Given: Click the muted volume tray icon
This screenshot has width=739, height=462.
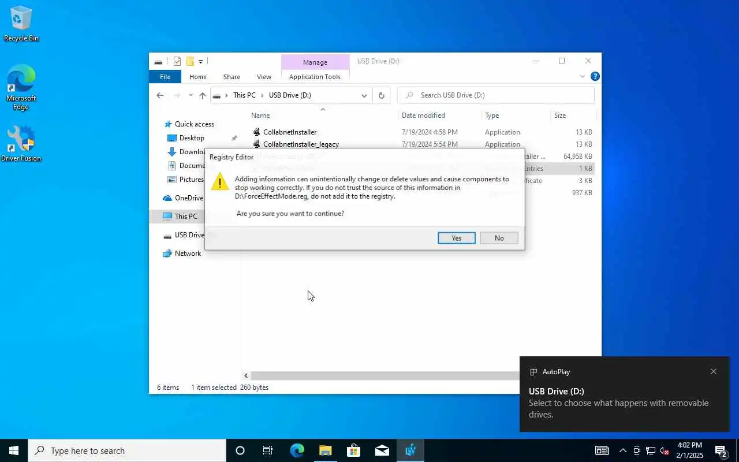Looking at the screenshot, I should tap(665, 450).
